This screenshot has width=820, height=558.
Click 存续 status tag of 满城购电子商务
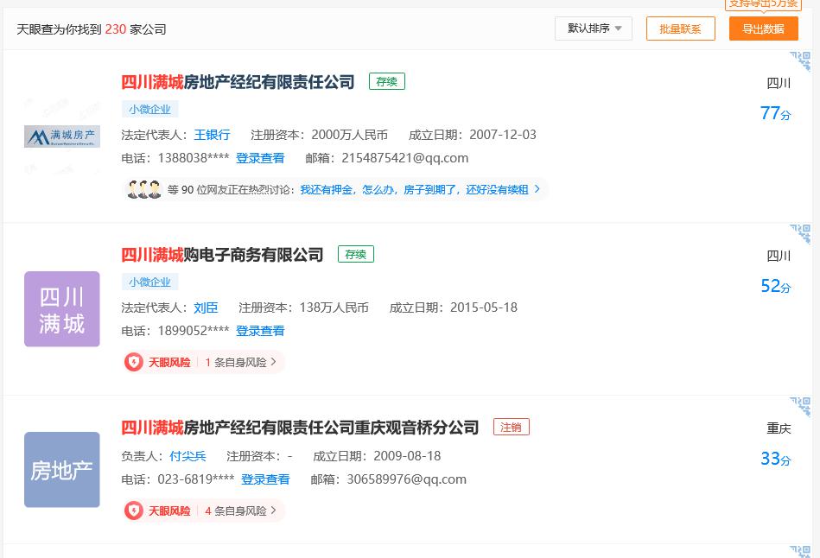356,254
